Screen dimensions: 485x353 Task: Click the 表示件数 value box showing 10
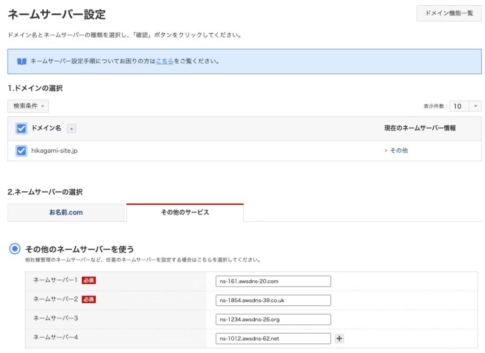point(458,106)
